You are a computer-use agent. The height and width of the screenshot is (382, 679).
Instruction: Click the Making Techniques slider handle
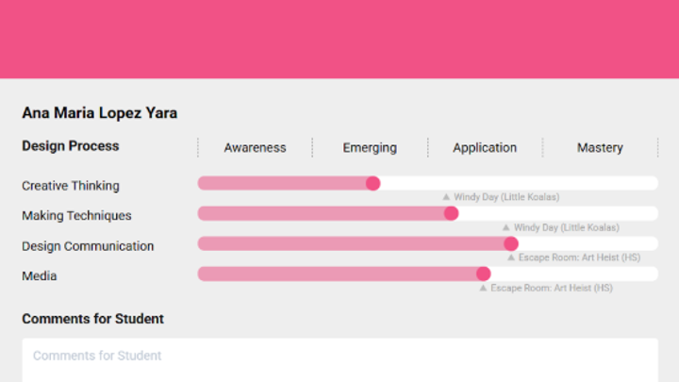click(x=451, y=213)
